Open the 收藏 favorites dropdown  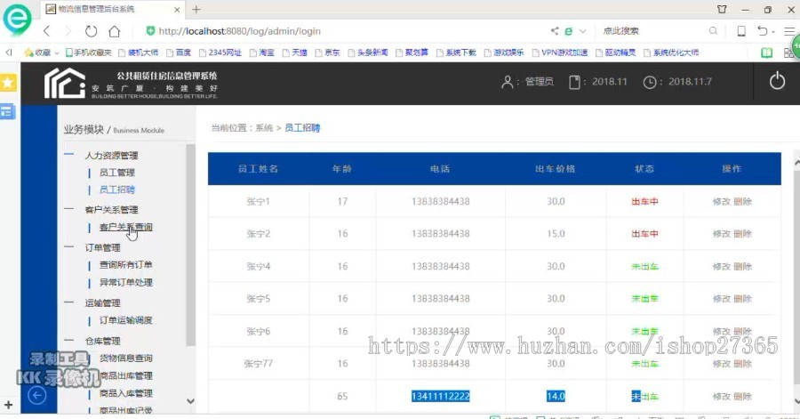[x=42, y=52]
